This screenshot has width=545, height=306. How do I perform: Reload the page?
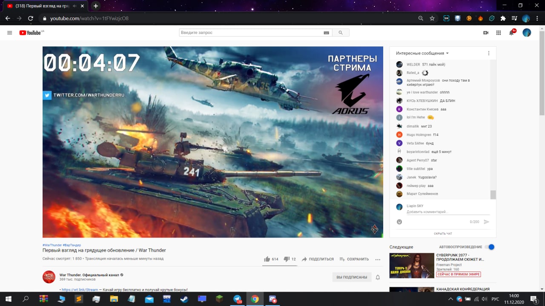click(31, 18)
